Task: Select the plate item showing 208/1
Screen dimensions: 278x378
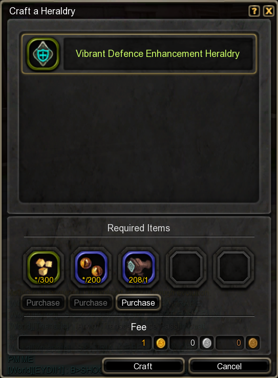Action: (x=138, y=267)
